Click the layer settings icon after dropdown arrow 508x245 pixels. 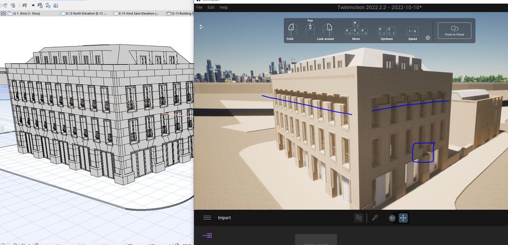tap(40, 6)
